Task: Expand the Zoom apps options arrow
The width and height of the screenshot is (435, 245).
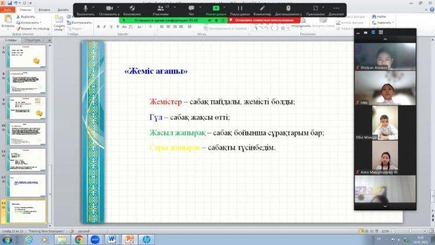Action: coord(324,7)
